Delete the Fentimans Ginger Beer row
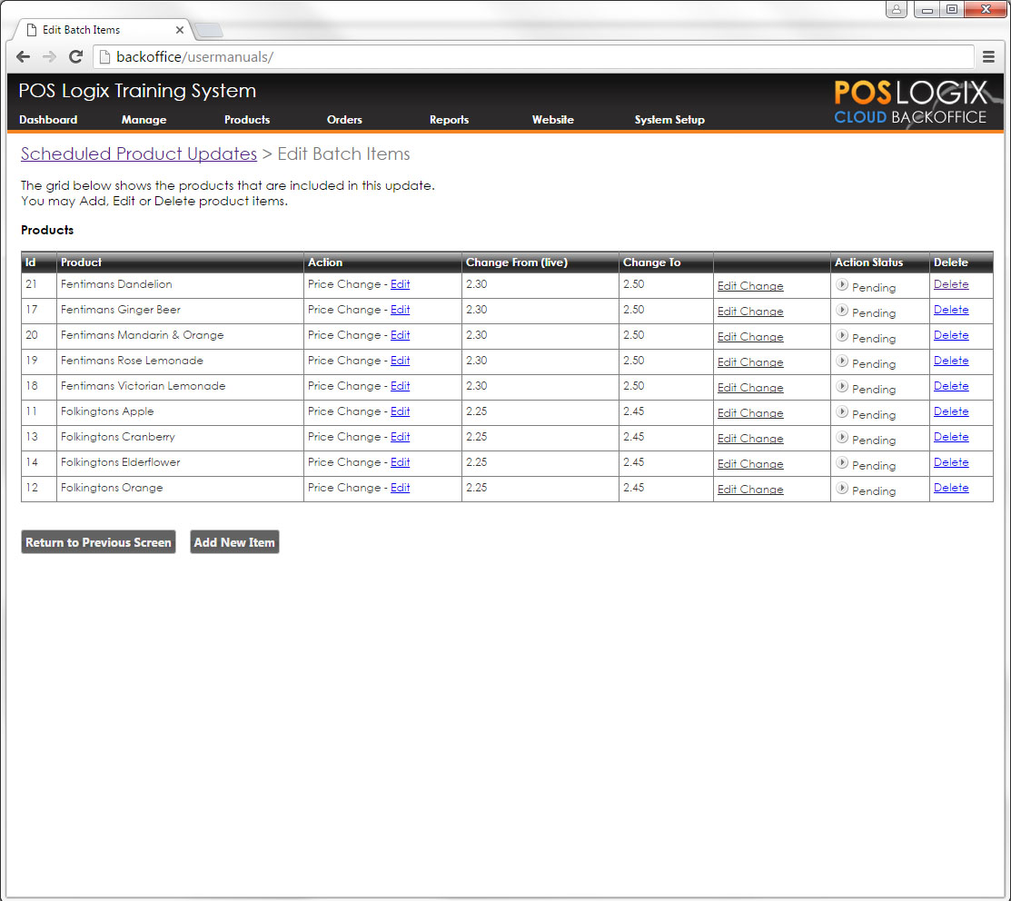1011x901 pixels. pos(951,310)
